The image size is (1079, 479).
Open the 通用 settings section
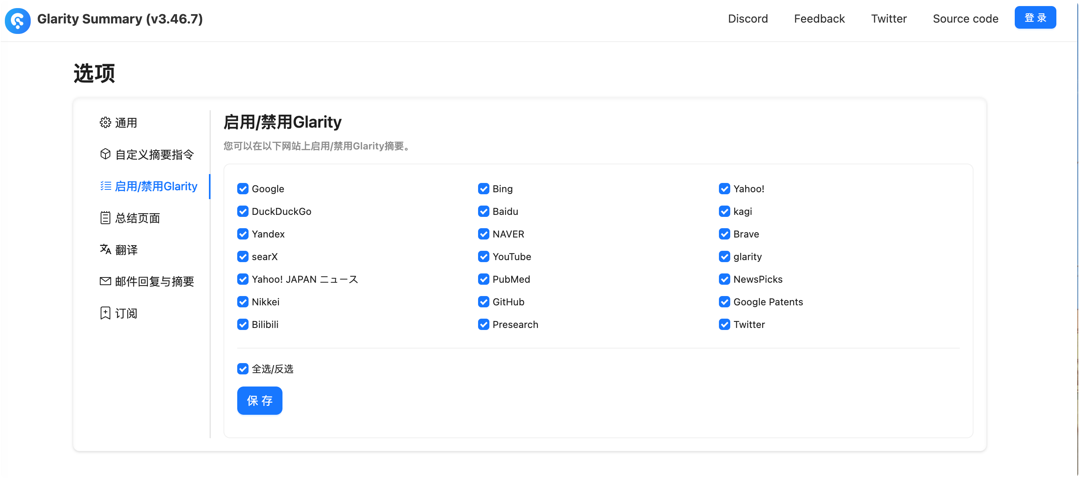[x=126, y=123]
